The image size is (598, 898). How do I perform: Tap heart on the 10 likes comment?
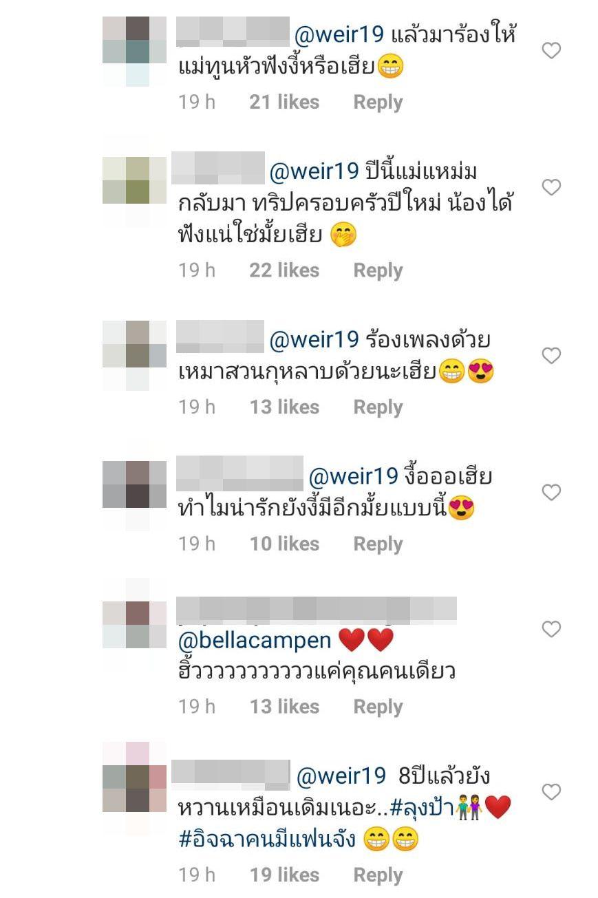tap(551, 492)
